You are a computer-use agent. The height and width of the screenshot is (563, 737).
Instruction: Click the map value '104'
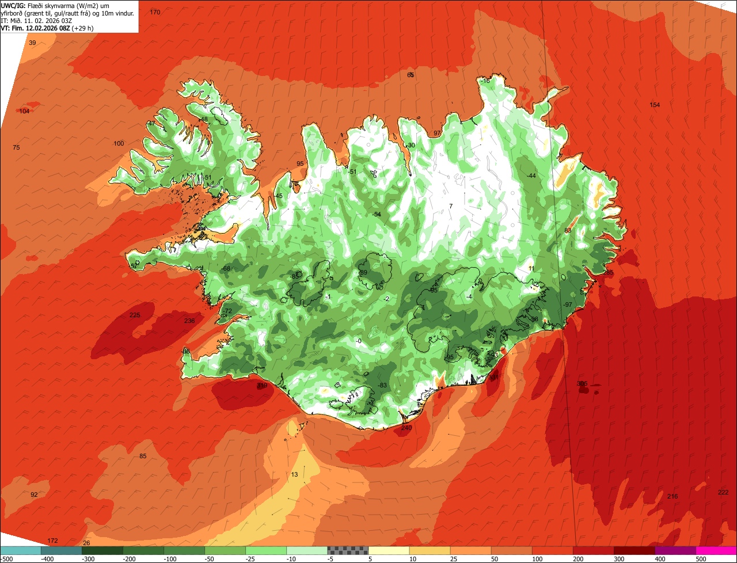(x=24, y=111)
